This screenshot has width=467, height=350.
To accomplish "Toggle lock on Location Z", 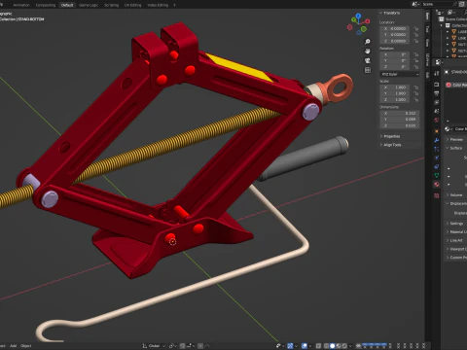I will coord(416,41).
